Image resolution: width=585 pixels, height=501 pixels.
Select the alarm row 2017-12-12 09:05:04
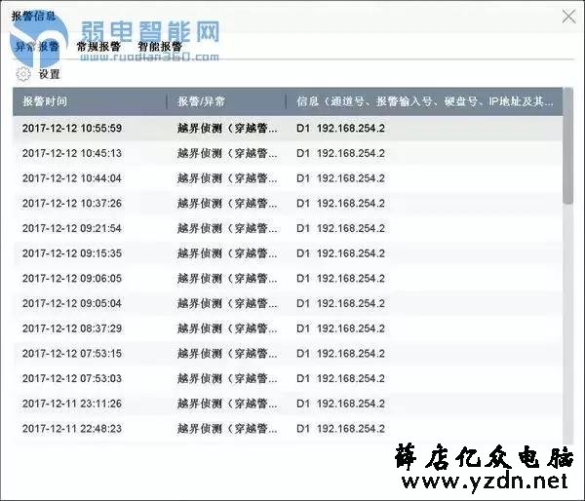tap(288, 303)
